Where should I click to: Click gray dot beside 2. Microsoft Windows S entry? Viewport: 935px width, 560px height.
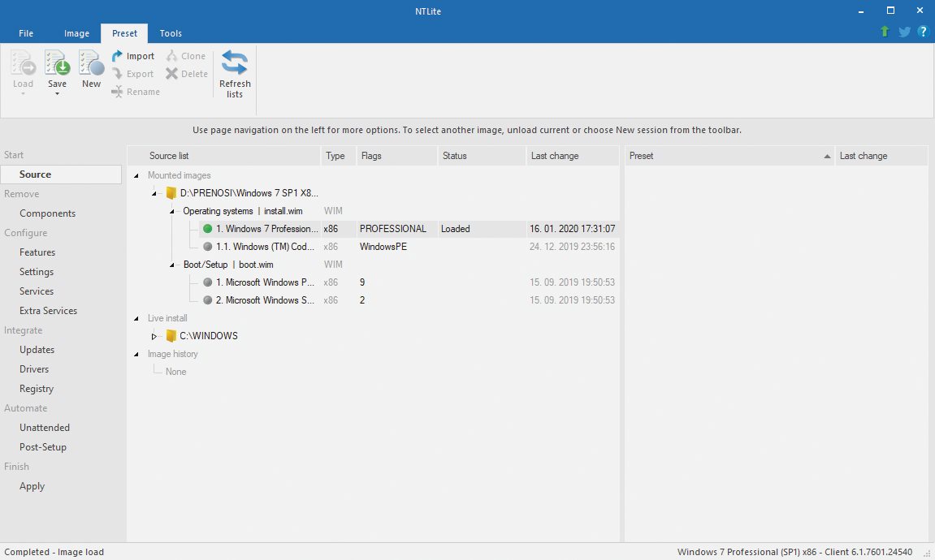[x=207, y=300]
